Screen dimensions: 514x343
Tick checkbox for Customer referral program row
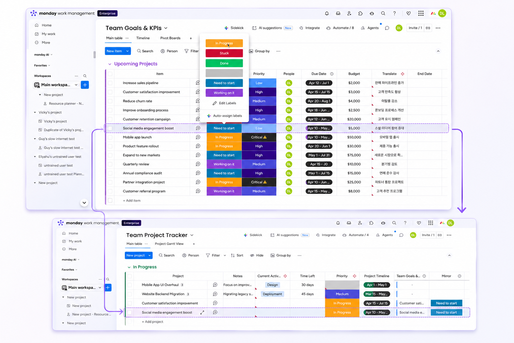(110, 191)
